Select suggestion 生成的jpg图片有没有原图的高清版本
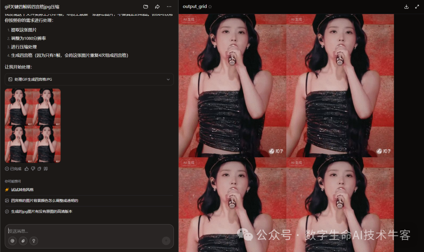424x252 pixels. tap(42, 212)
